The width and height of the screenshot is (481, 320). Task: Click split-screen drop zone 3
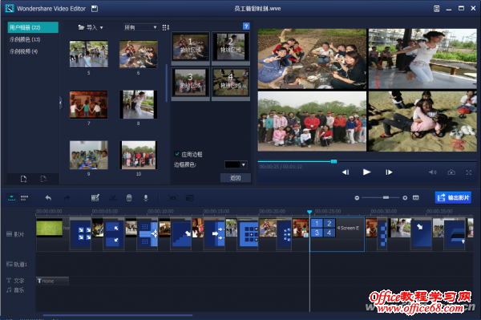191,83
